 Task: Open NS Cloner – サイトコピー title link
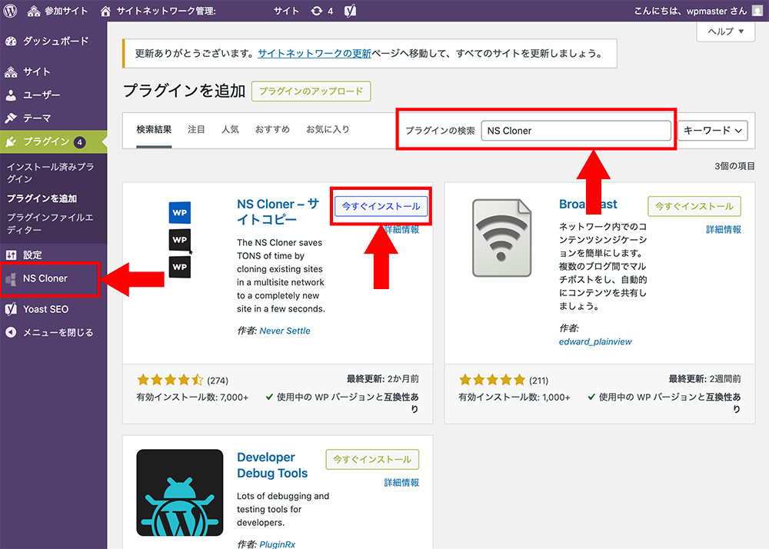278,211
